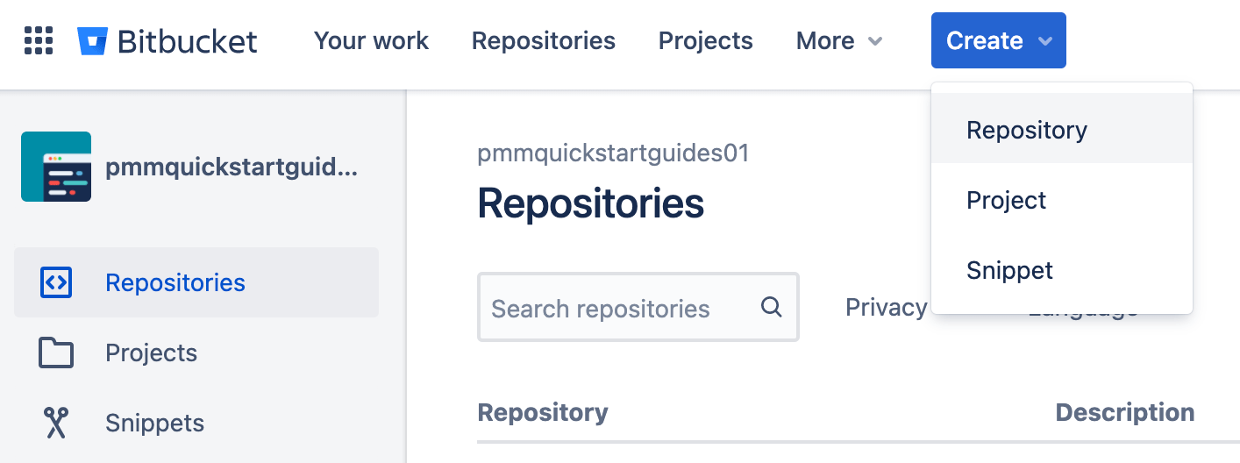The width and height of the screenshot is (1240, 463).
Task: Expand the More menu chevron
Action: tap(874, 41)
